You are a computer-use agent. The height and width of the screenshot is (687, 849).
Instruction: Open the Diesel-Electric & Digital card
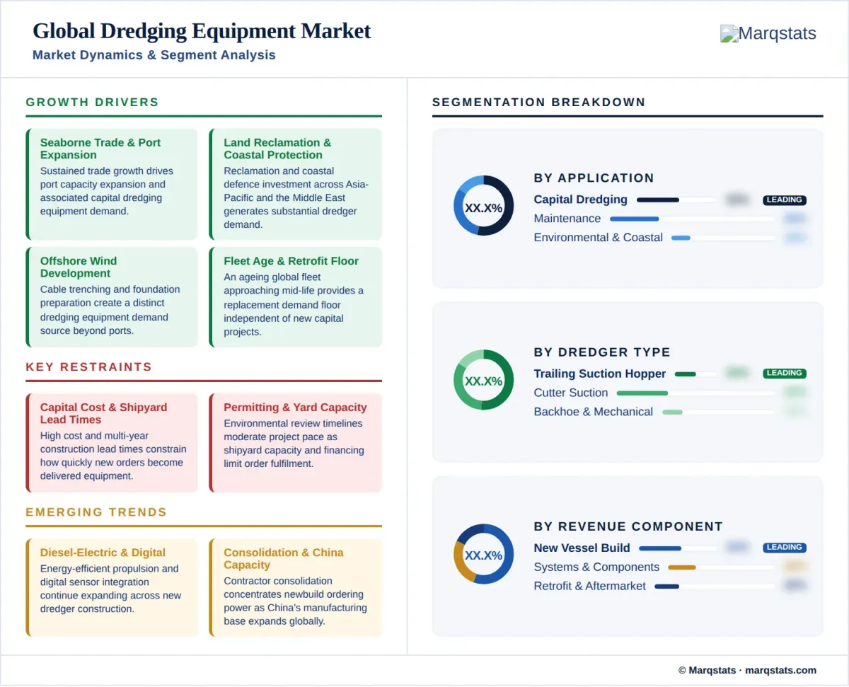tap(112, 588)
